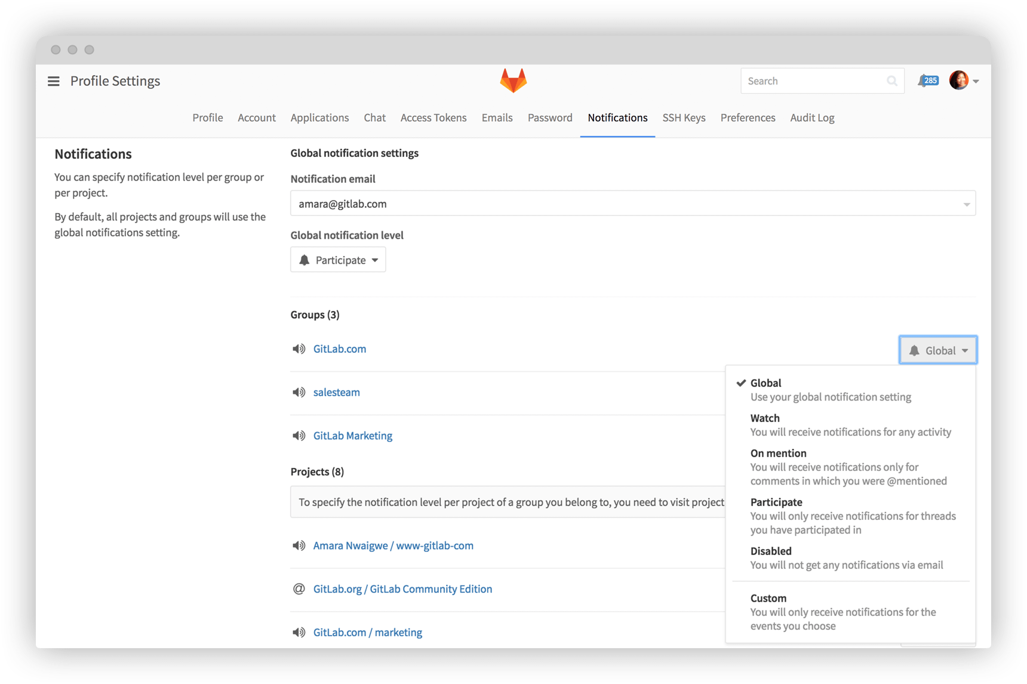
Task: Expand the notification email dropdown
Action: point(633,204)
